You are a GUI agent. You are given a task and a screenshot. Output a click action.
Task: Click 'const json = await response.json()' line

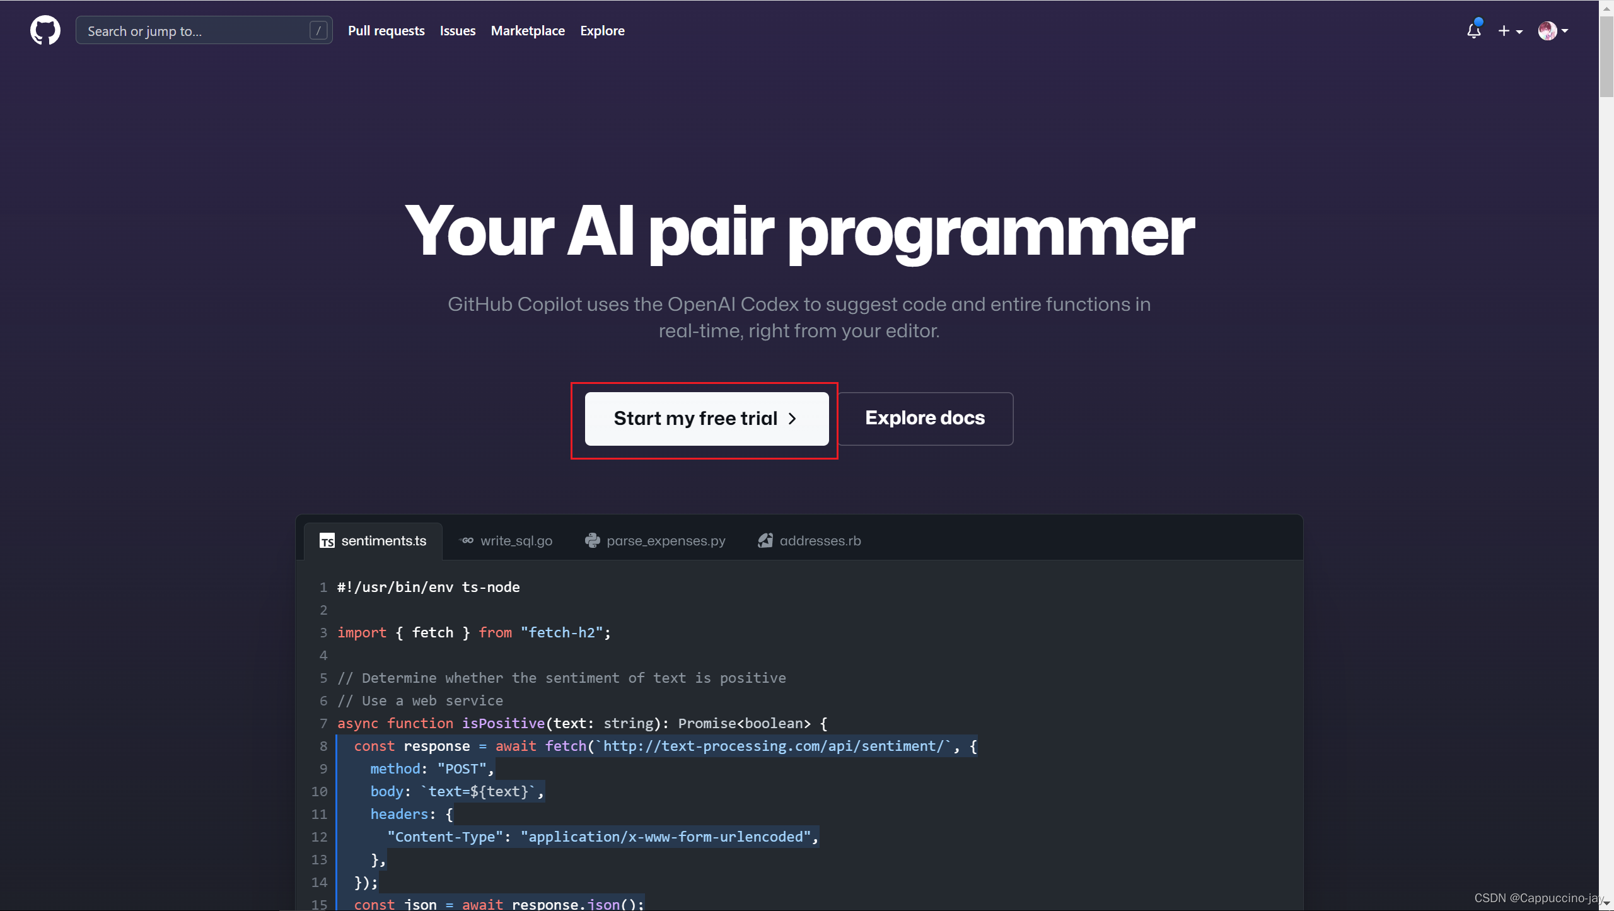pyautogui.click(x=499, y=903)
